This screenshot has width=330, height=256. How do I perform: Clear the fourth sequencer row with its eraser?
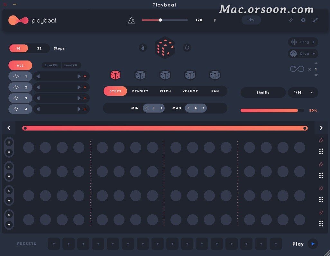[x=321, y=213]
